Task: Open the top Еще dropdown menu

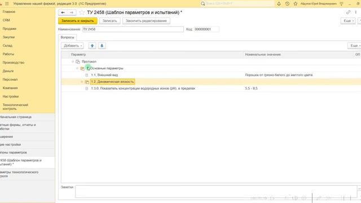Action: coord(348,21)
